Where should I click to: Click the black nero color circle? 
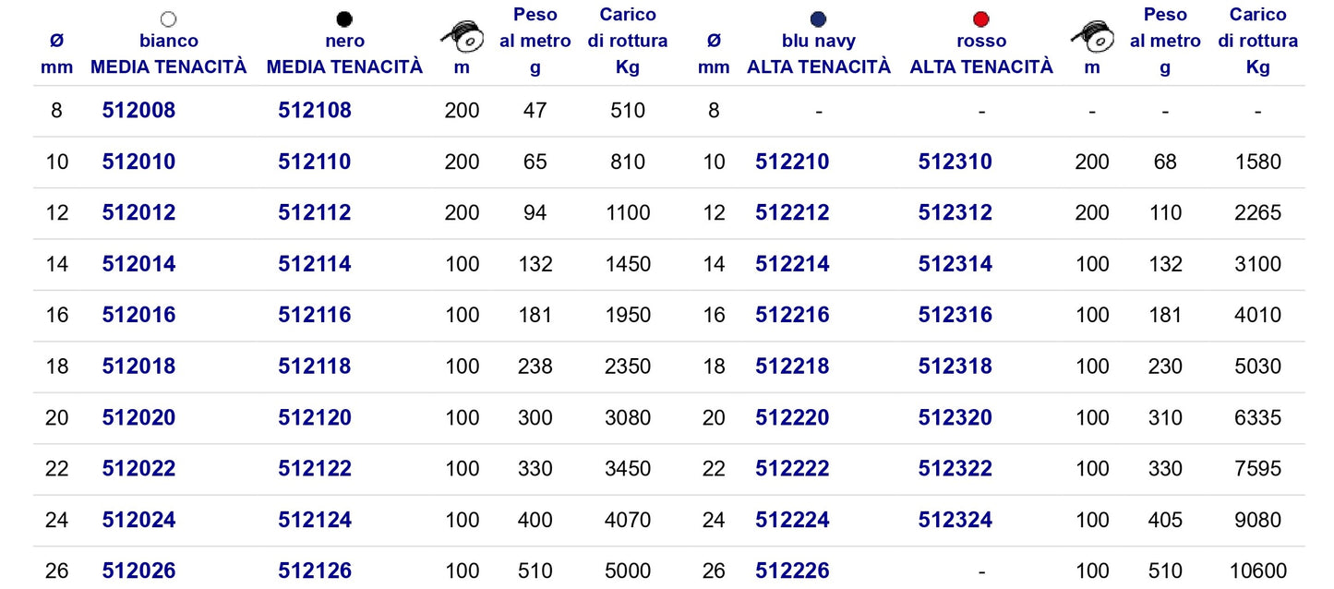click(344, 18)
